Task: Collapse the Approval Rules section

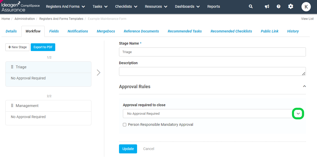Action: tap(304, 86)
